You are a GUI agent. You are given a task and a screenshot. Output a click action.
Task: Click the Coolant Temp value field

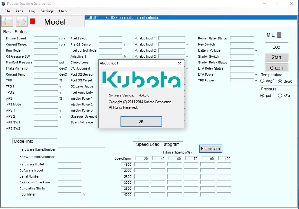click(x=46, y=74)
